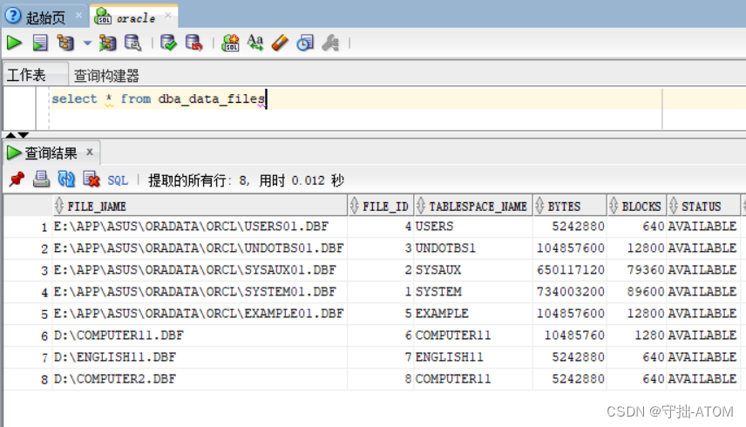
Task: Run the statement with green play icon
Action: click(x=14, y=44)
